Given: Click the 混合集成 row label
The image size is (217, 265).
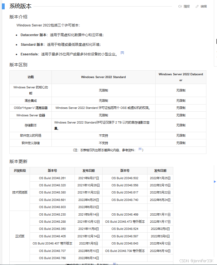Looking at the screenshot, I should [x=31, y=101].
